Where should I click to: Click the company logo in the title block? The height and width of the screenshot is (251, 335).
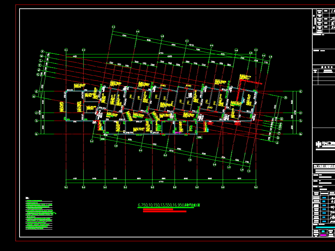[319, 144]
